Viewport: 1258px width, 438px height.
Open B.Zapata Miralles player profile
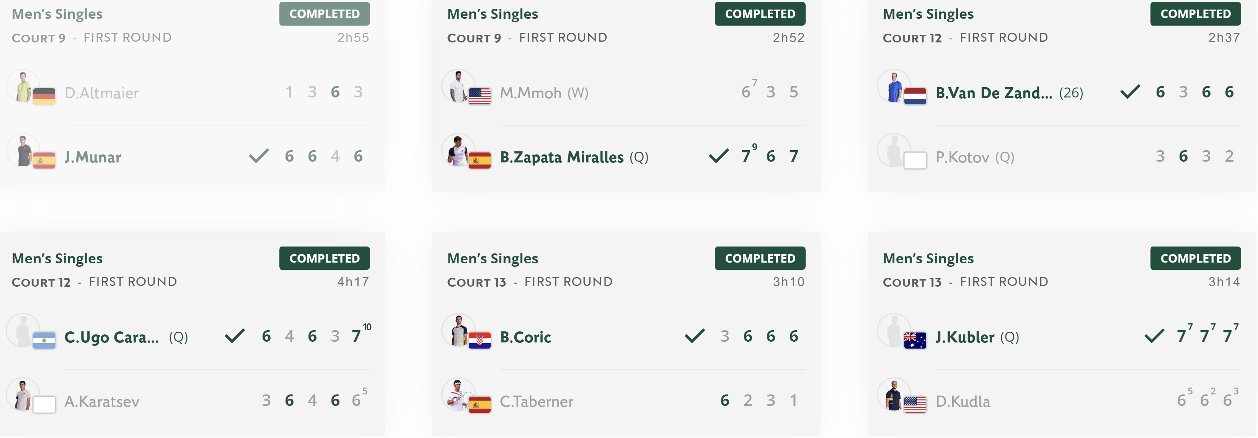(x=561, y=157)
